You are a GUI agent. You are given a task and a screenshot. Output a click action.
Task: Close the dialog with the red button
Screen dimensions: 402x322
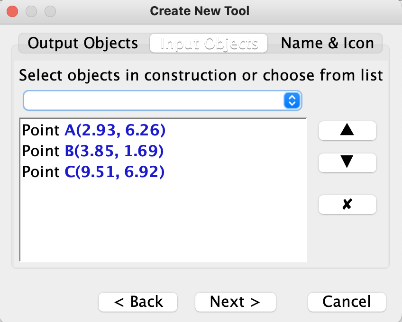[12, 11]
